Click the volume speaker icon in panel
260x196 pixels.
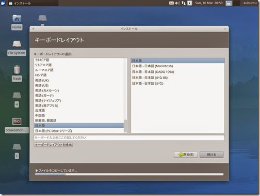(177, 3)
